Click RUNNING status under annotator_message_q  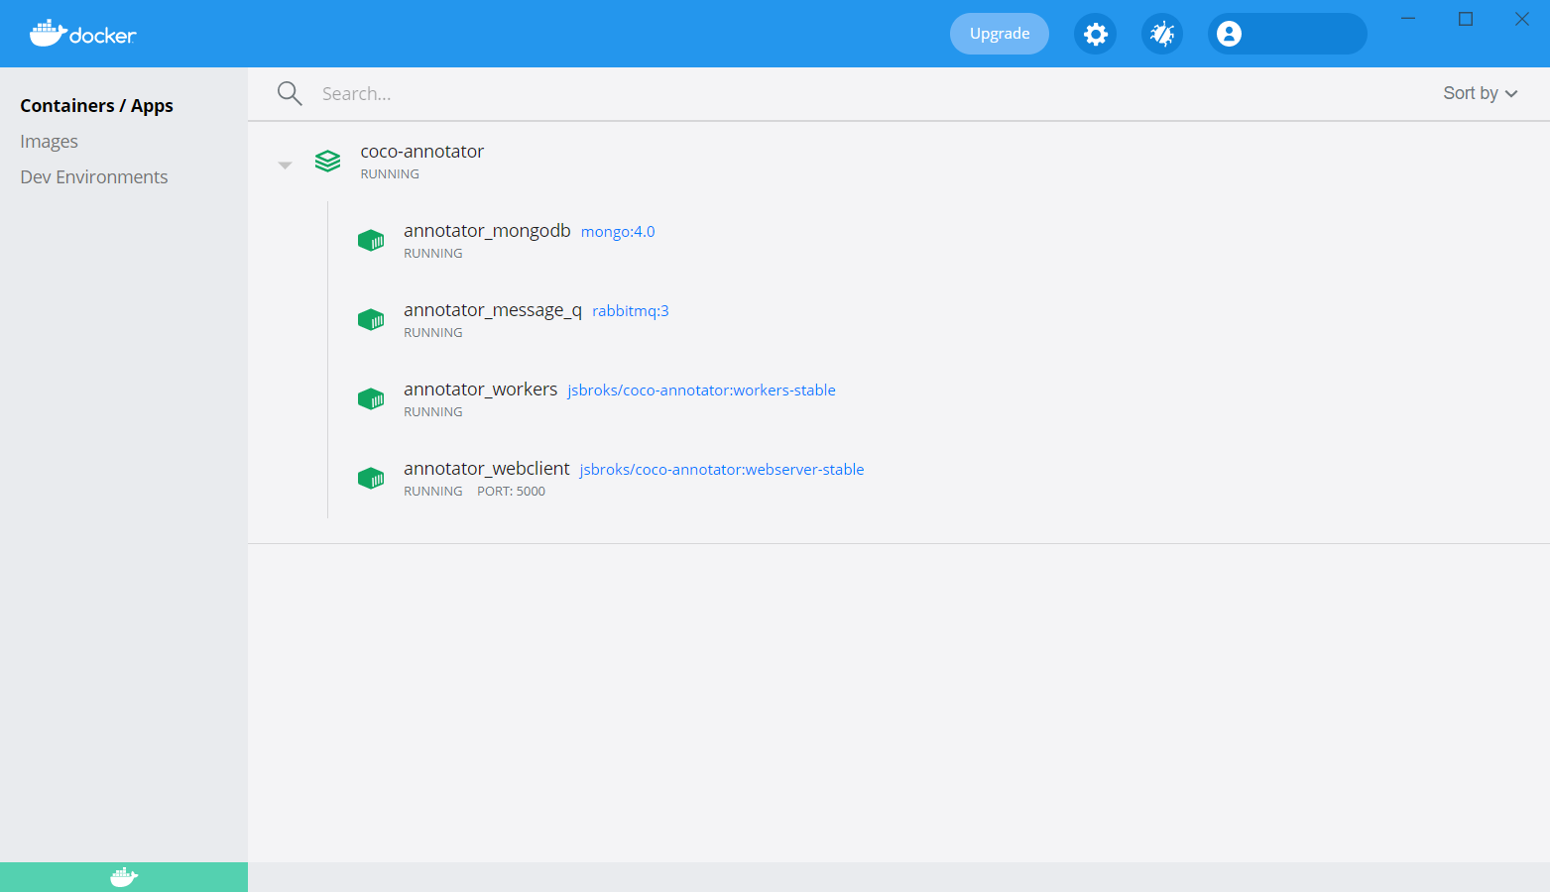pyautogui.click(x=433, y=333)
